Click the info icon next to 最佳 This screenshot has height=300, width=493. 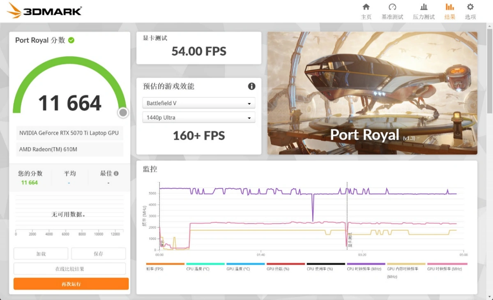coord(116,173)
